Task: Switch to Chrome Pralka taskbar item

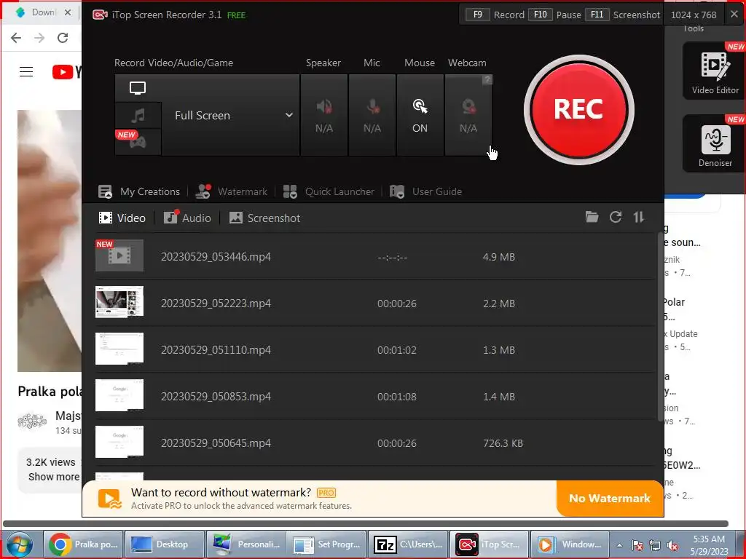Action: 83,544
